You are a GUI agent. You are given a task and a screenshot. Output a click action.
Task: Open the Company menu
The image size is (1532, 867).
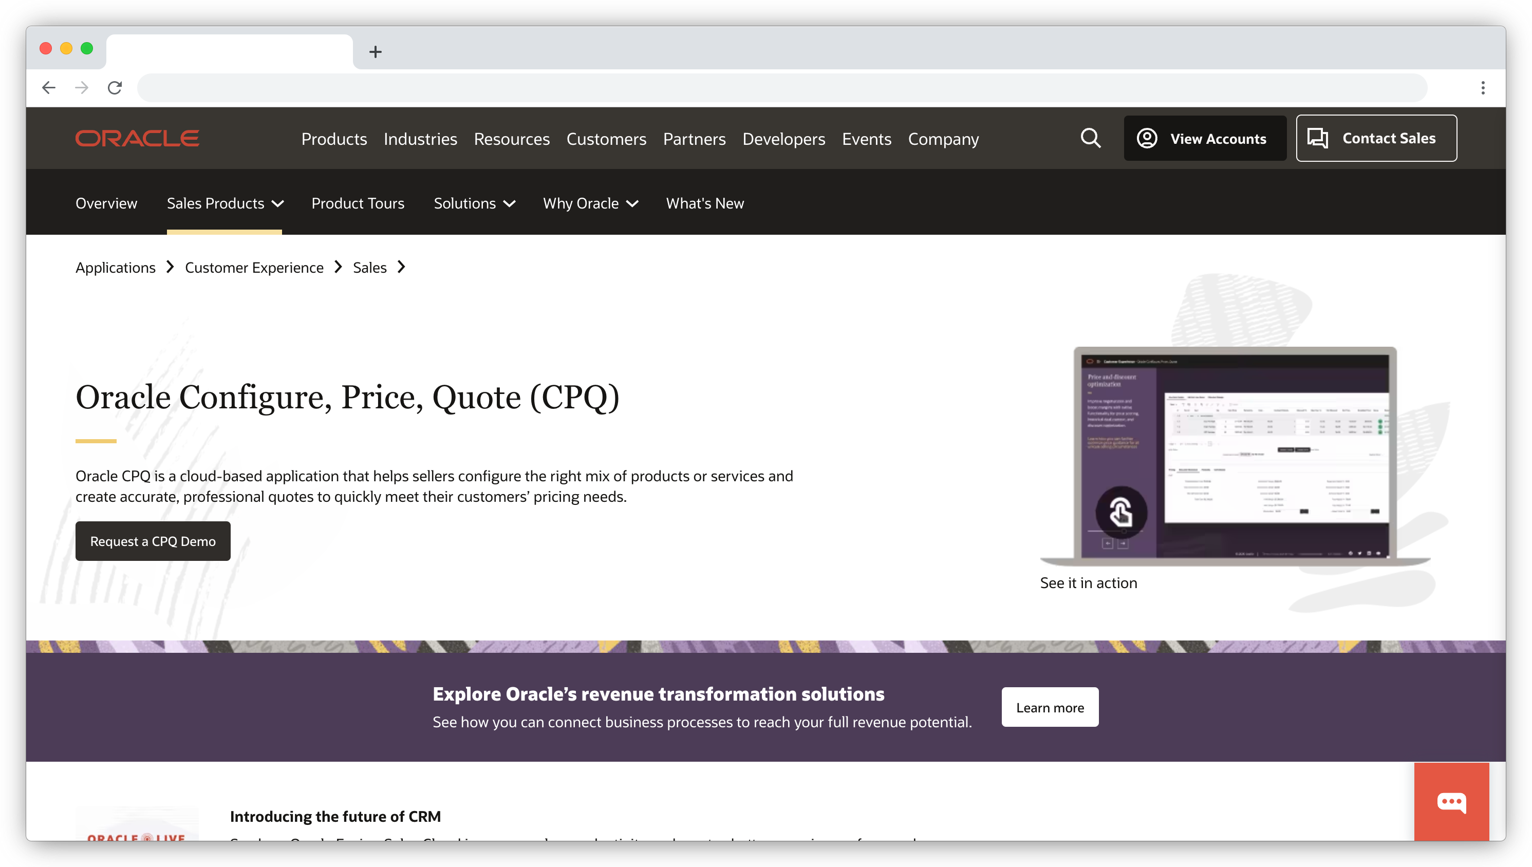[x=943, y=139]
